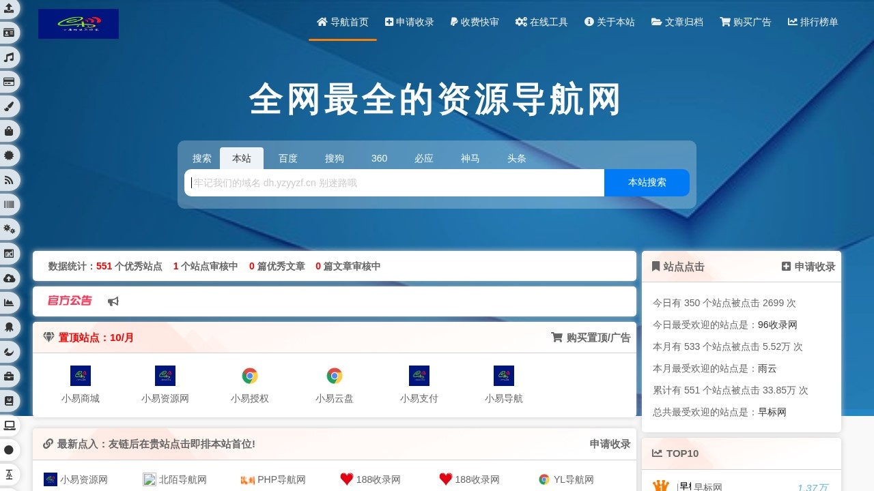Screen dimensions: 874x491
Task: Click the solid circle sidebar icon
Action: pos(9,450)
